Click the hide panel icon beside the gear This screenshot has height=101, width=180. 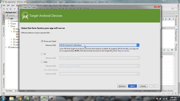[173, 19]
